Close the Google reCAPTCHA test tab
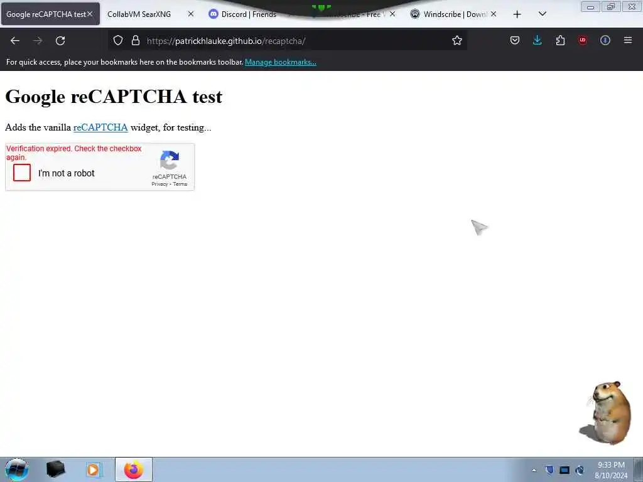Viewport: 643px width, 482px height. point(90,14)
